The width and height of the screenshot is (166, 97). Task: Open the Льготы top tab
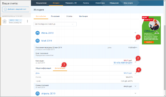click(86, 3)
